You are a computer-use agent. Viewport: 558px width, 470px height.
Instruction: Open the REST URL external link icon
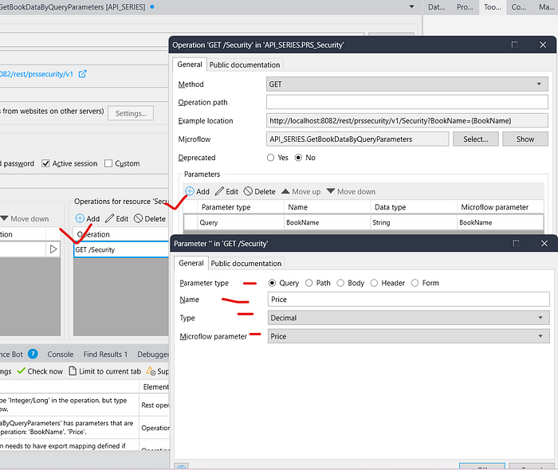point(82,74)
